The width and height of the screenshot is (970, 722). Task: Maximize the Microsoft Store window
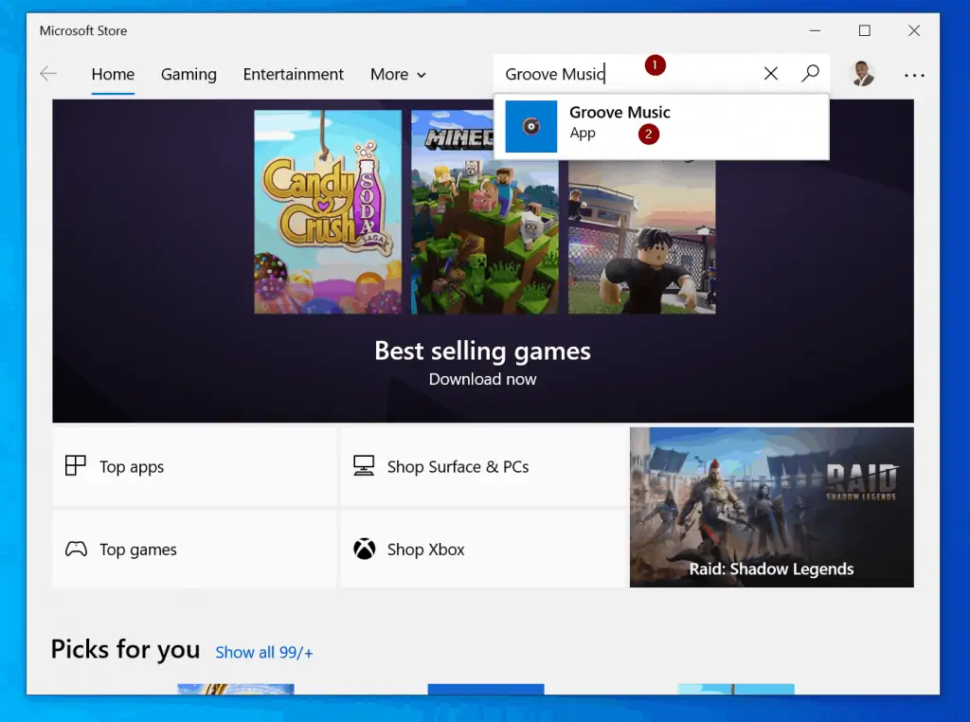pyautogui.click(x=864, y=30)
